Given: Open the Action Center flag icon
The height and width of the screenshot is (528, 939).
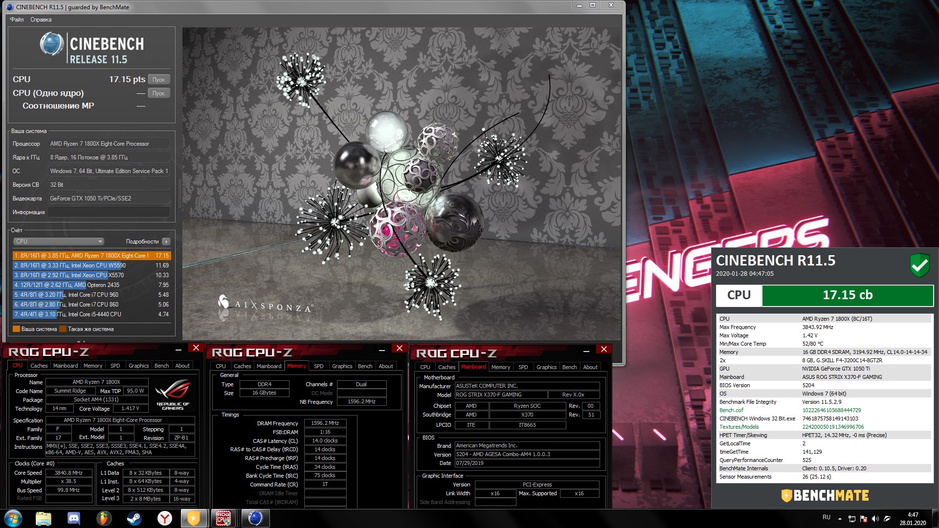Looking at the screenshot, I should point(863,519).
